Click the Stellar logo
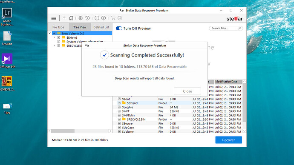Viewport: 294px width, 165px height. [x=234, y=19]
